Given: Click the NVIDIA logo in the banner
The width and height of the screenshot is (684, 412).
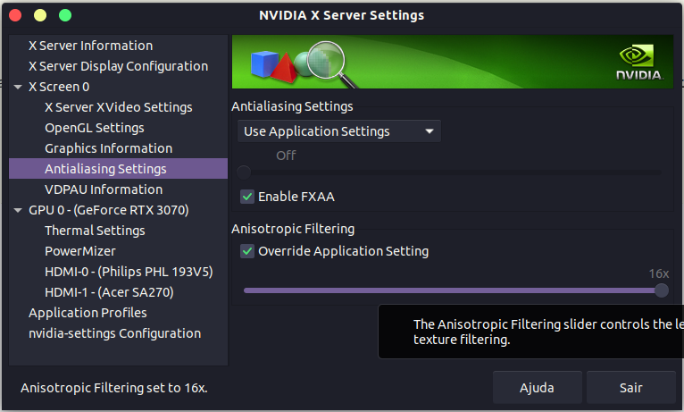Looking at the screenshot, I should 639,62.
